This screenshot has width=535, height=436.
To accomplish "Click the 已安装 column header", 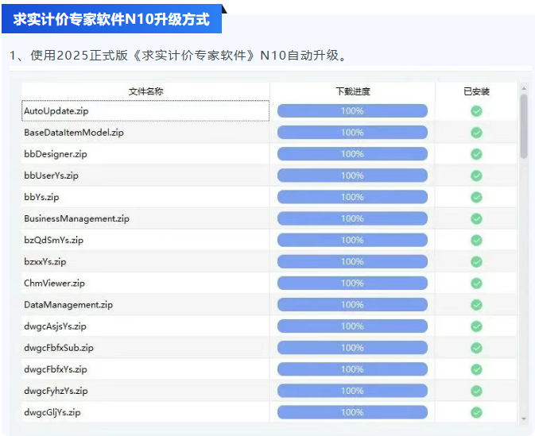I will pos(476,91).
